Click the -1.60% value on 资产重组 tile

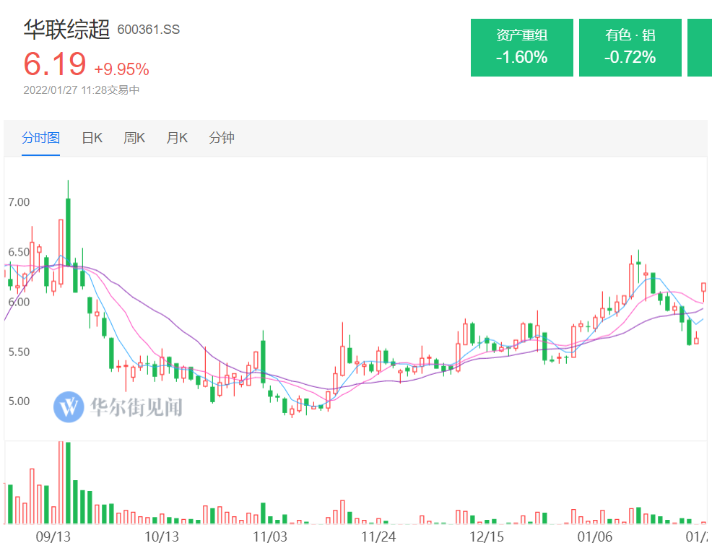[522, 57]
